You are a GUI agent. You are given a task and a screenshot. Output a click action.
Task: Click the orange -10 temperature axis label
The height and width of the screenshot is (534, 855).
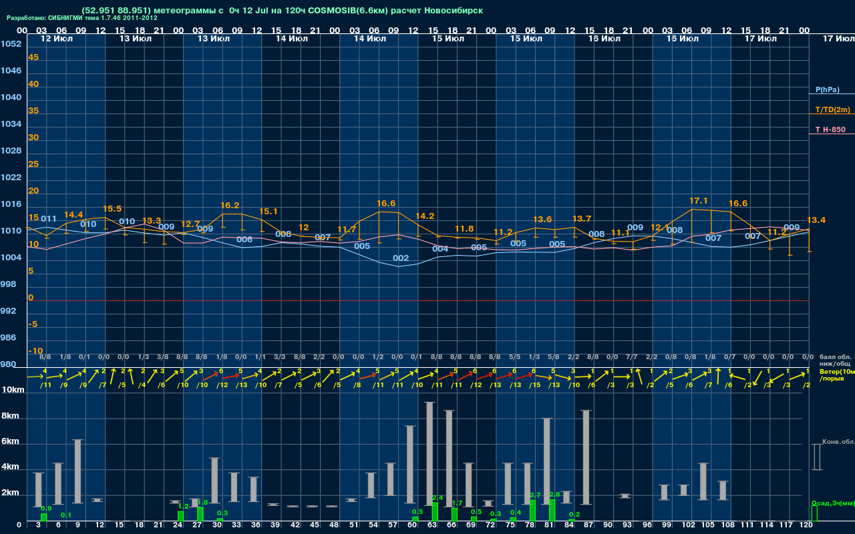click(35, 351)
